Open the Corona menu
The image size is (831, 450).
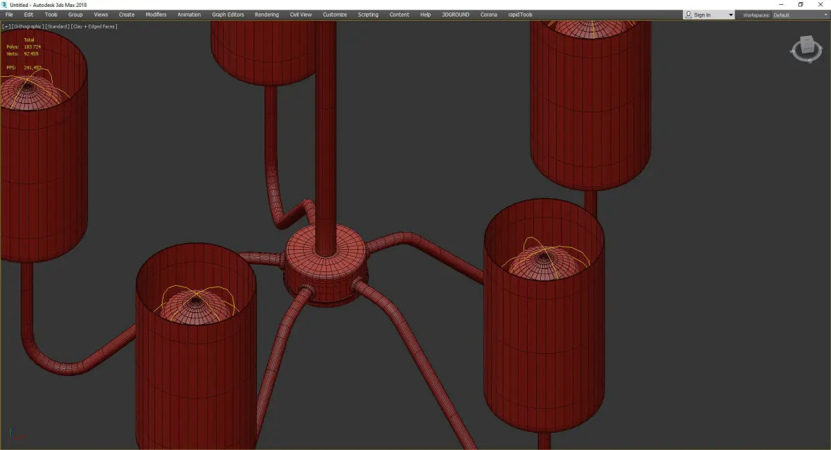click(488, 15)
